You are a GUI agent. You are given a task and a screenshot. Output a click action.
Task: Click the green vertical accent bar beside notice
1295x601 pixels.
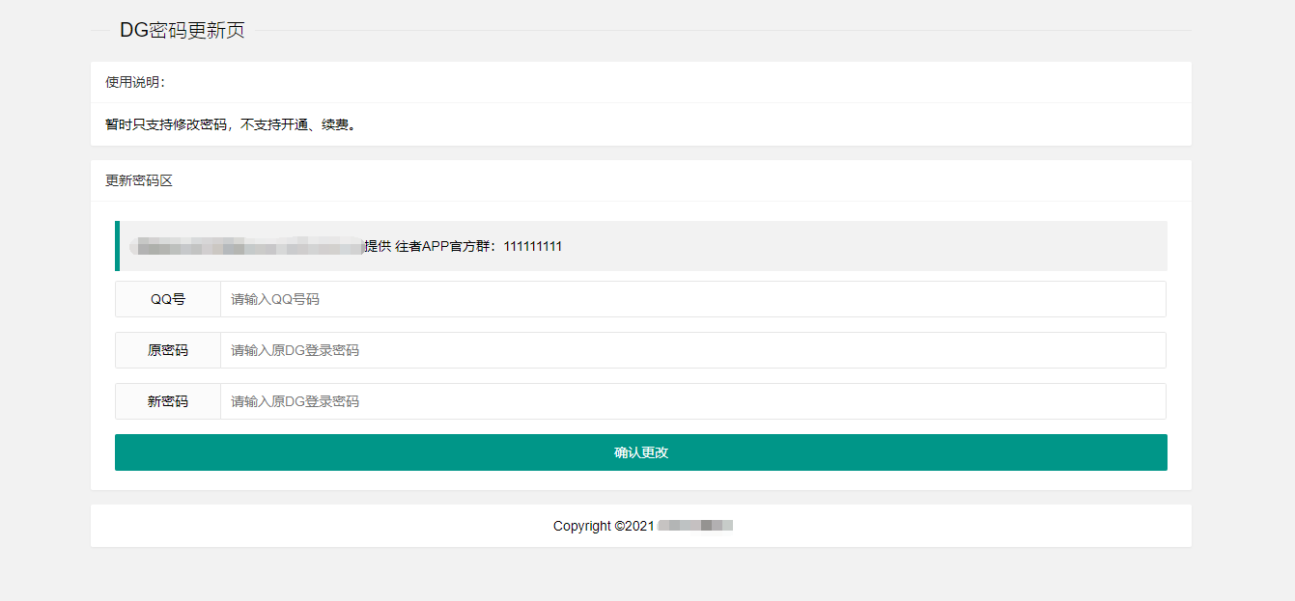(117, 246)
